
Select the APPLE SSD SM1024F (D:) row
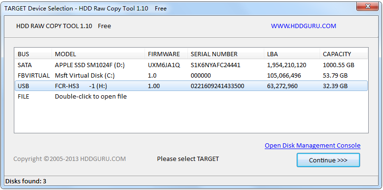191,65
